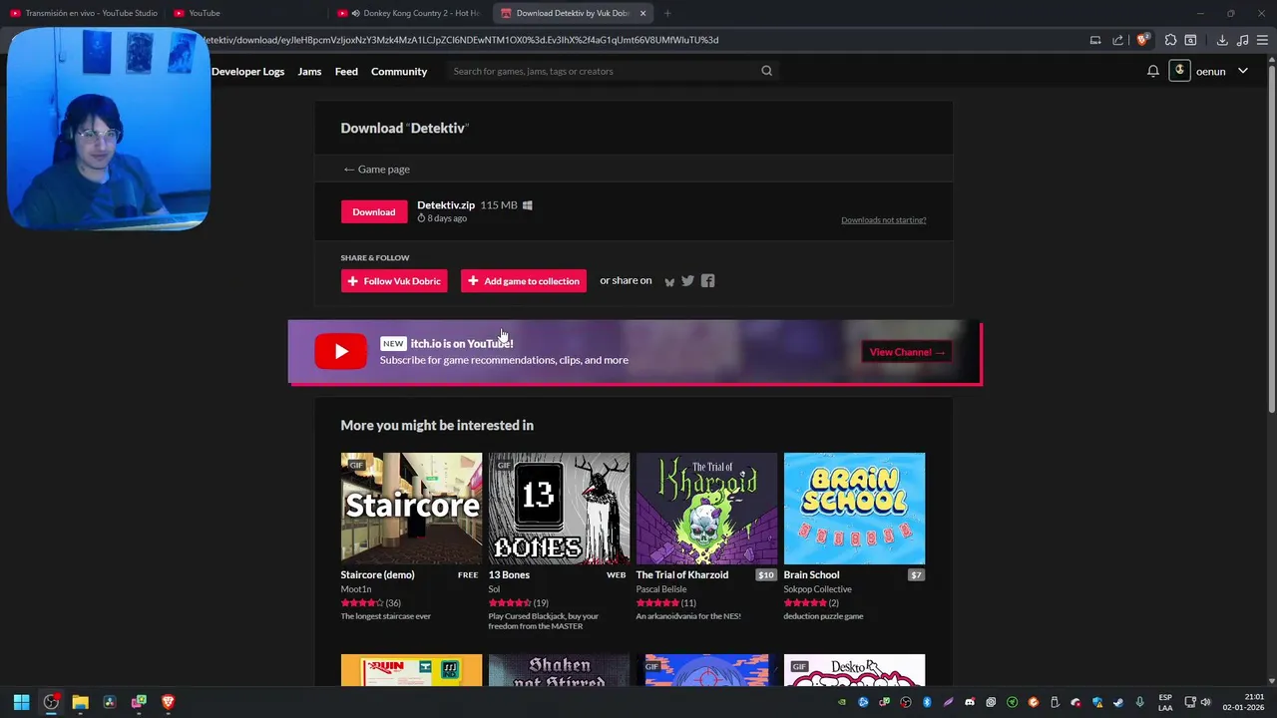Open browser downloads icon

(x=1222, y=40)
